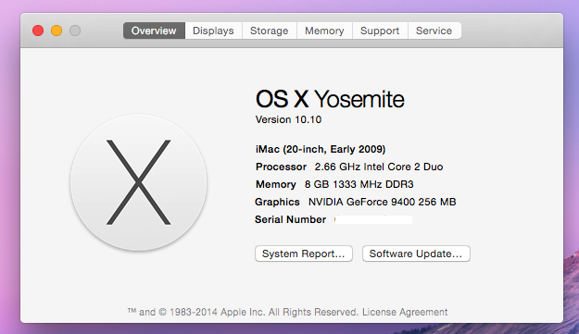Click the Processor label

click(x=281, y=167)
